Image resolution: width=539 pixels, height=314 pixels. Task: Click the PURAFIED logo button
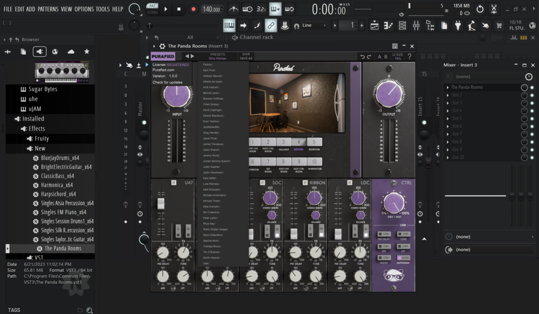[163, 56]
